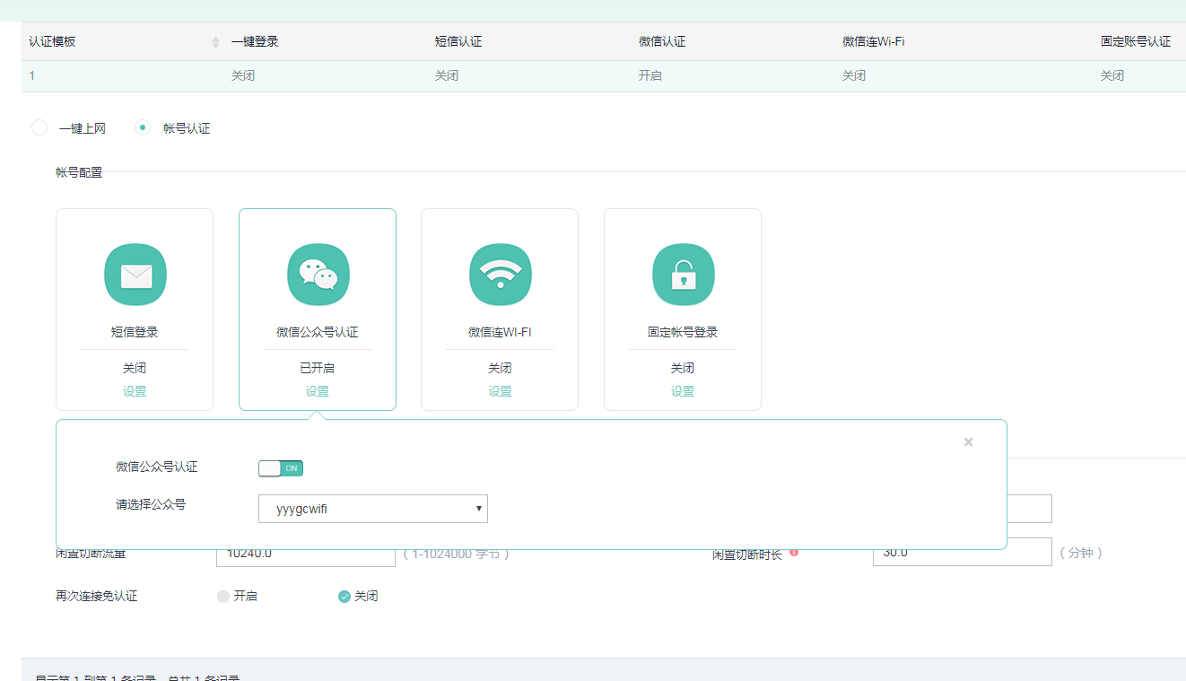Click the 短信登录 card
Screen dimensions: 1186x681
(135, 310)
